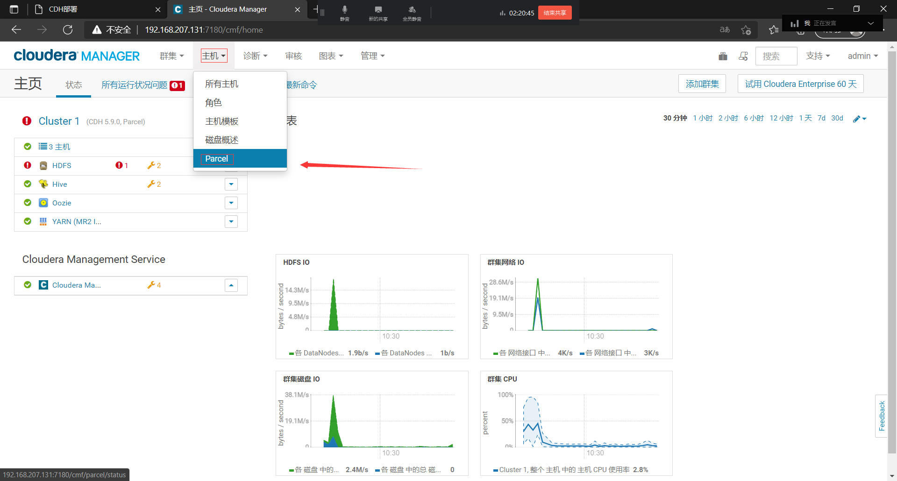Open tab actions icon at window top-left
Screen dimensions: 897x481
point(14,9)
